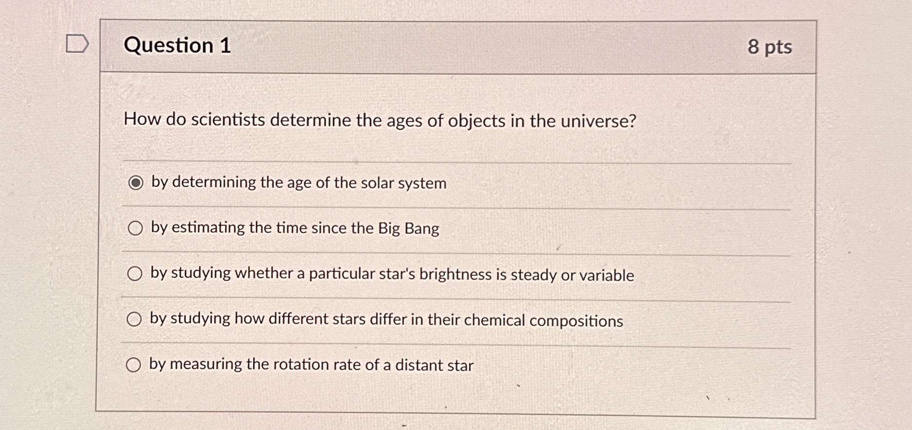Select 'by studying whether a particular star's brightness is steady or variable'

pos(135,274)
